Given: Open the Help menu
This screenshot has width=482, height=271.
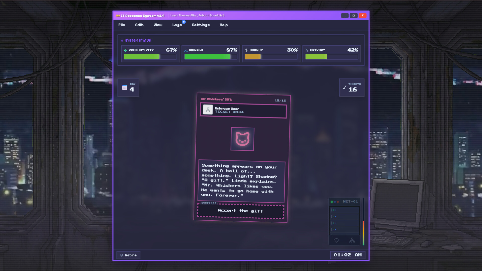Looking at the screenshot, I should point(224,25).
